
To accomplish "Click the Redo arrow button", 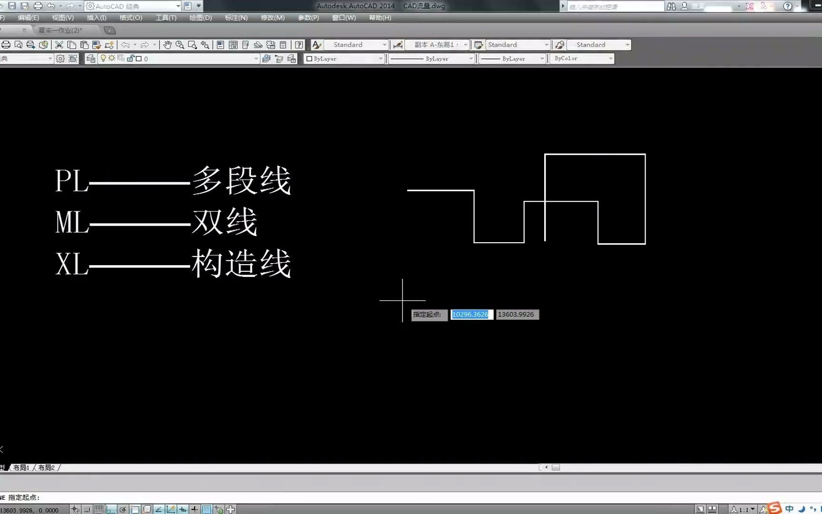I will (145, 44).
